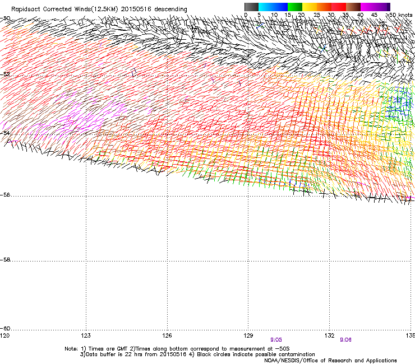Viewport: 415px width, 364px height.
Task: Select the brown 35-40 knots legend color
Action: point(353,7)
